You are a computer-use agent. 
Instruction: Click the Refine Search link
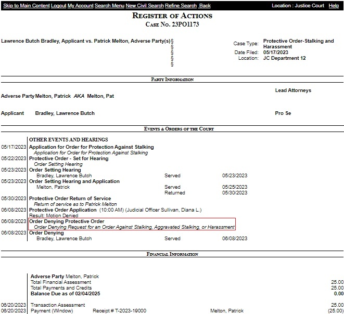[181, 6]
